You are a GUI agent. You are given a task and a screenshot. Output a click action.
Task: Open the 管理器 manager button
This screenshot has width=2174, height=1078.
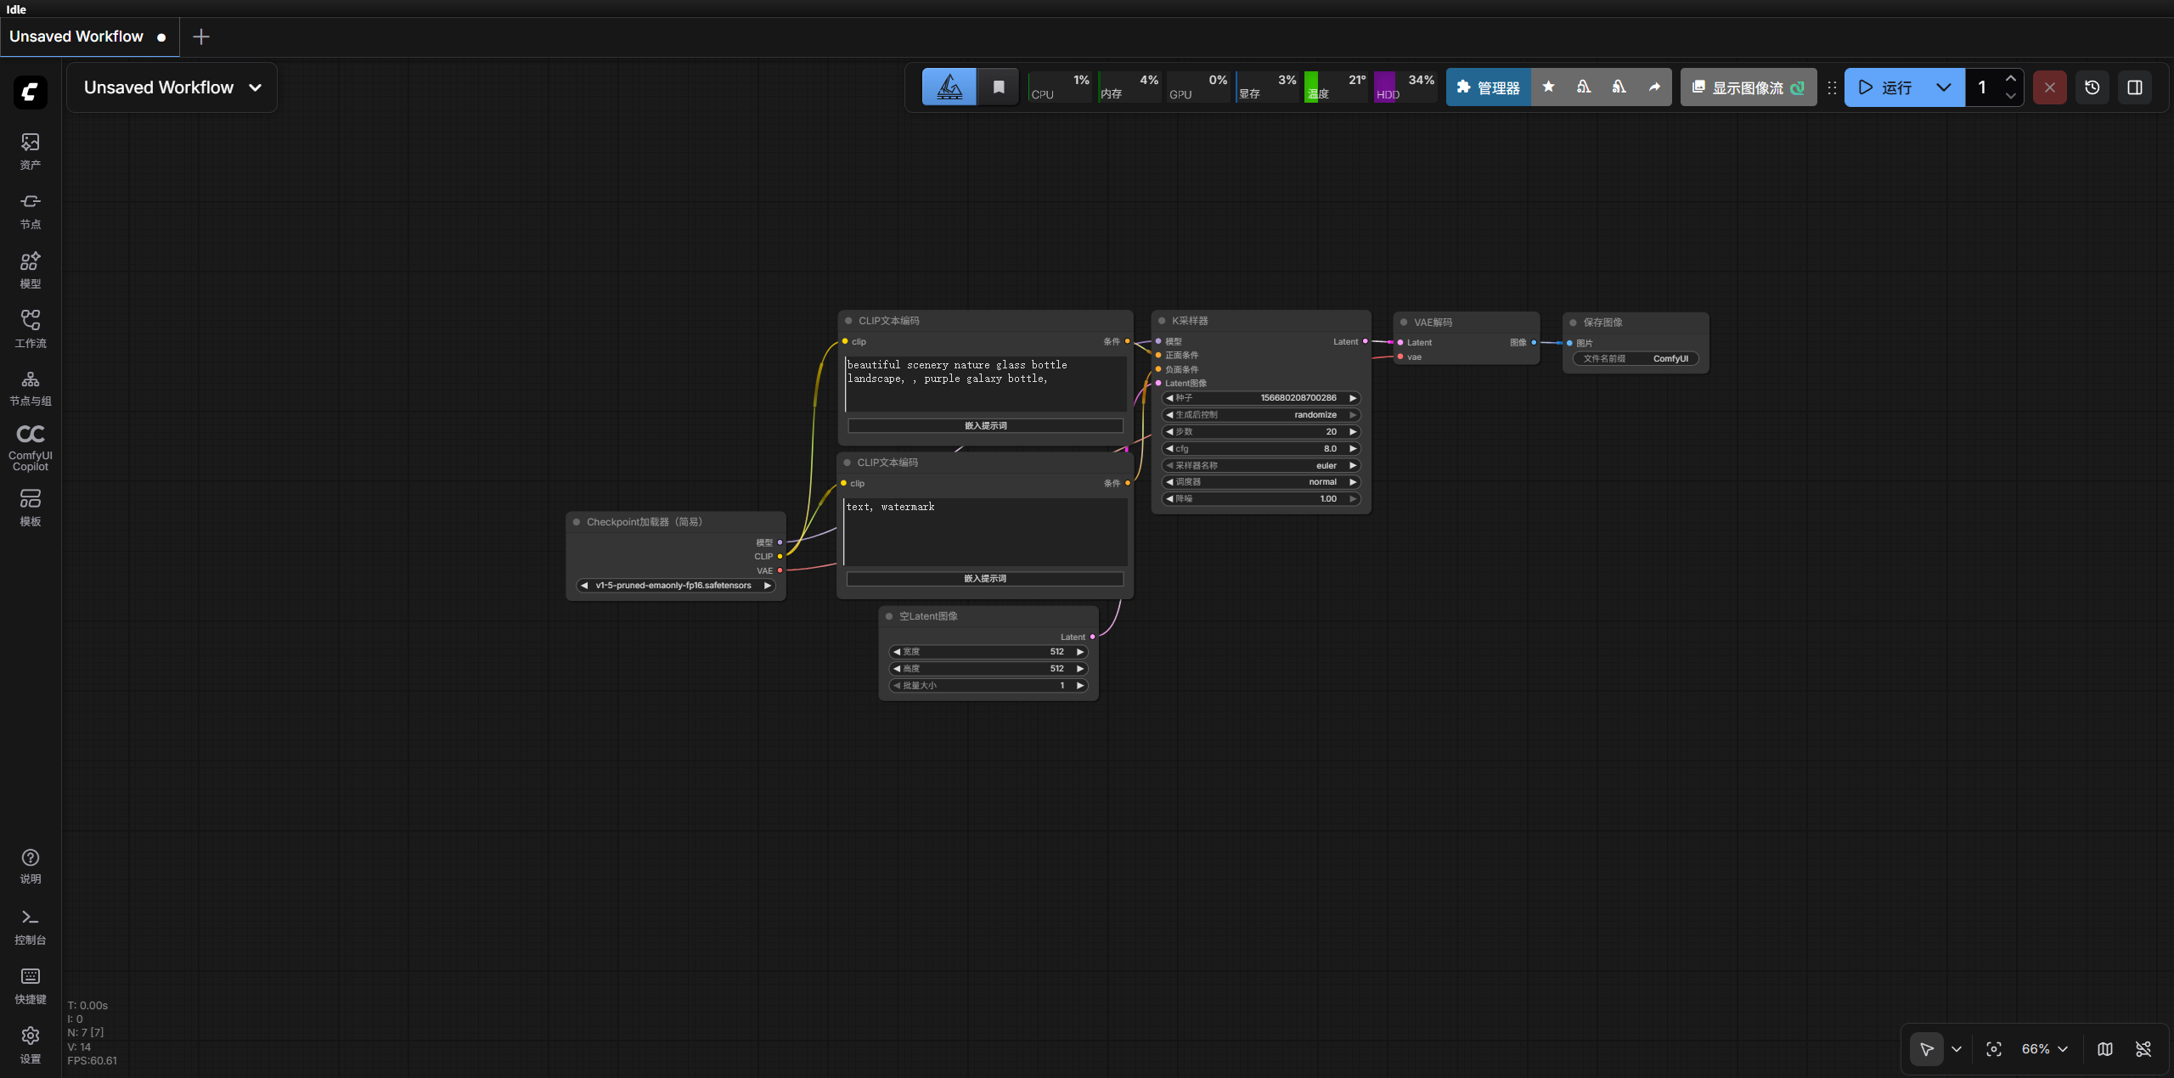click(1489, 87)
